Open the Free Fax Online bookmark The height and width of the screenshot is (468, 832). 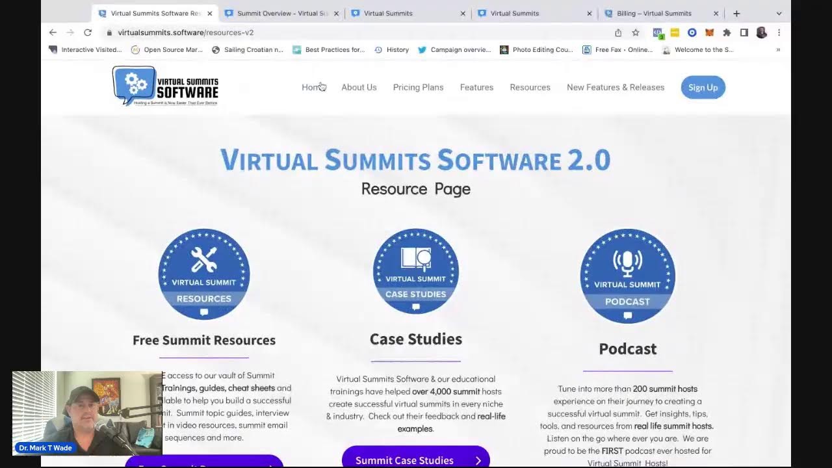pos(617,49)
